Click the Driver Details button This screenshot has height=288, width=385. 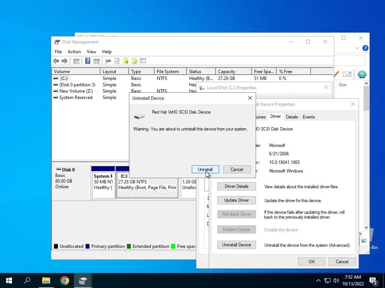pos(236,186)
